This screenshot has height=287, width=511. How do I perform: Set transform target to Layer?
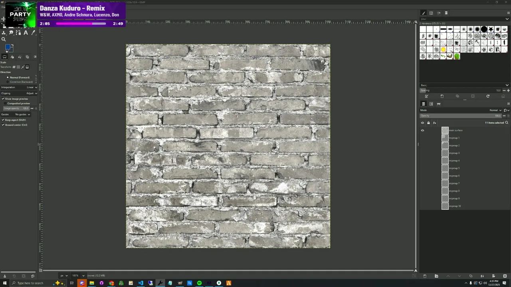pyautogui.click(x=14, y=67)
